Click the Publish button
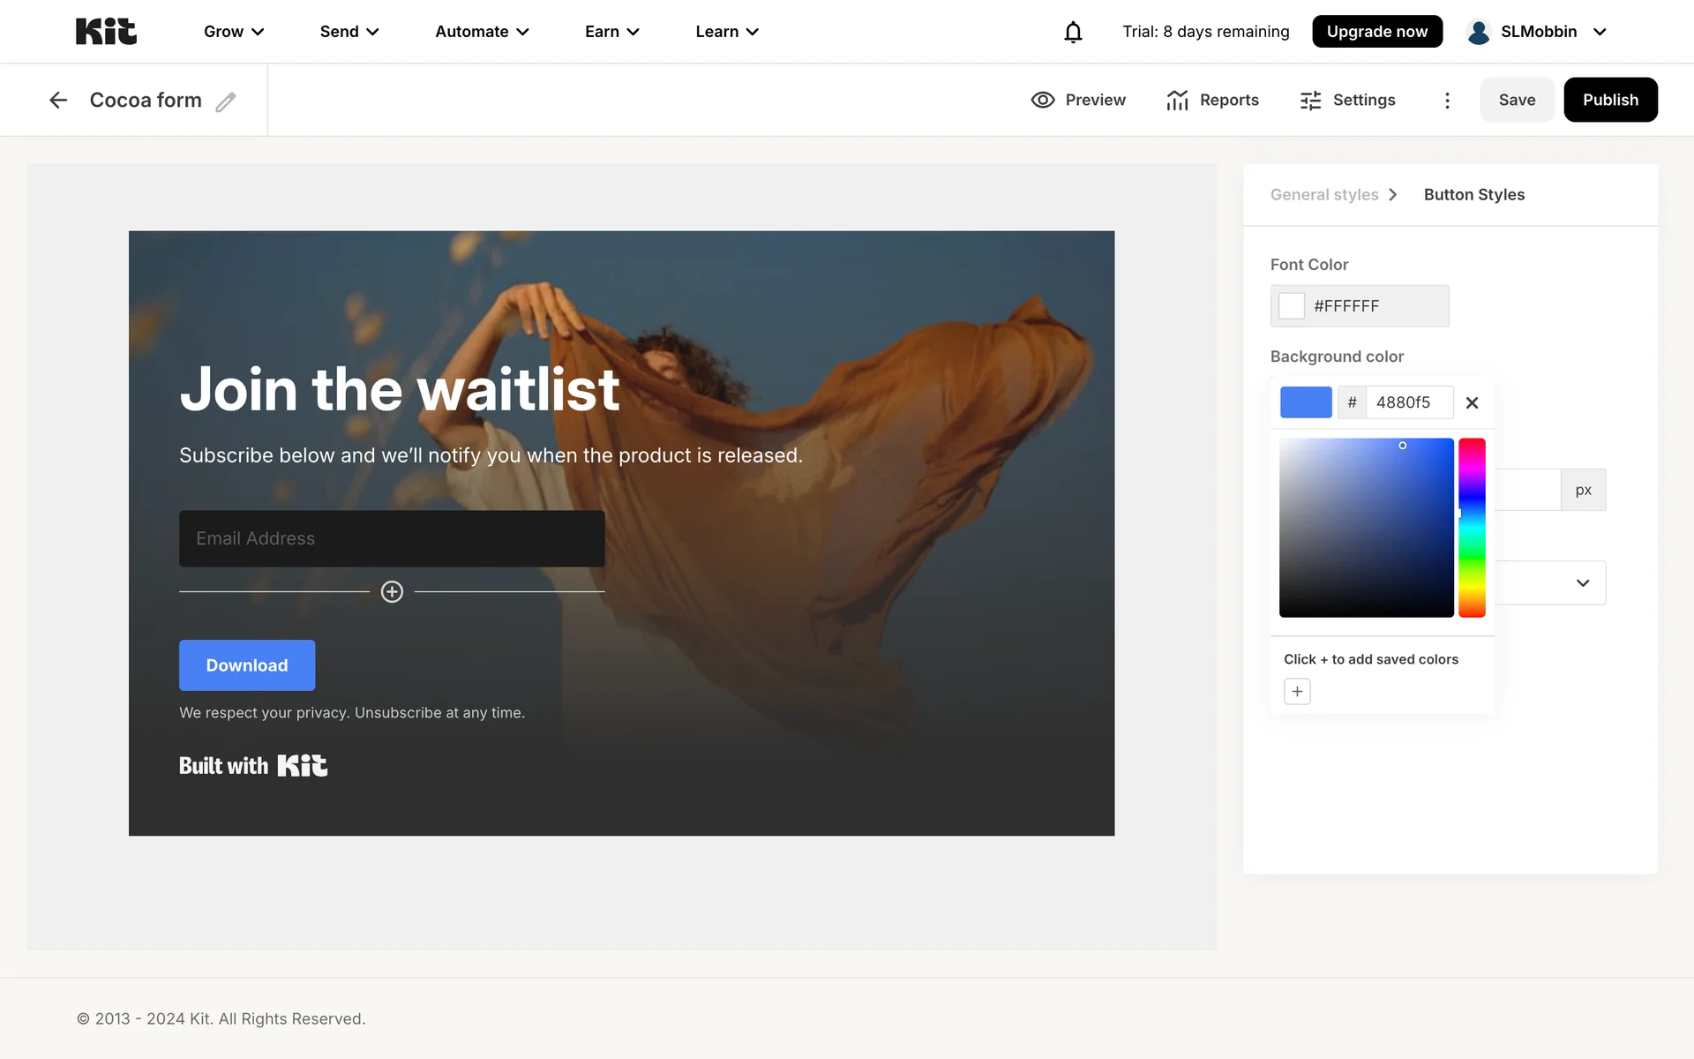Image resolution: width=1694 pixels, height=1059 pixels. pos(1610,100)
